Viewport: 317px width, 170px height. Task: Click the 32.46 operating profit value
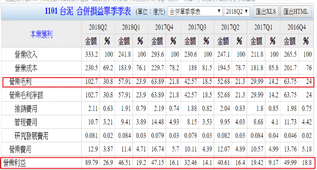click(191, 163)
